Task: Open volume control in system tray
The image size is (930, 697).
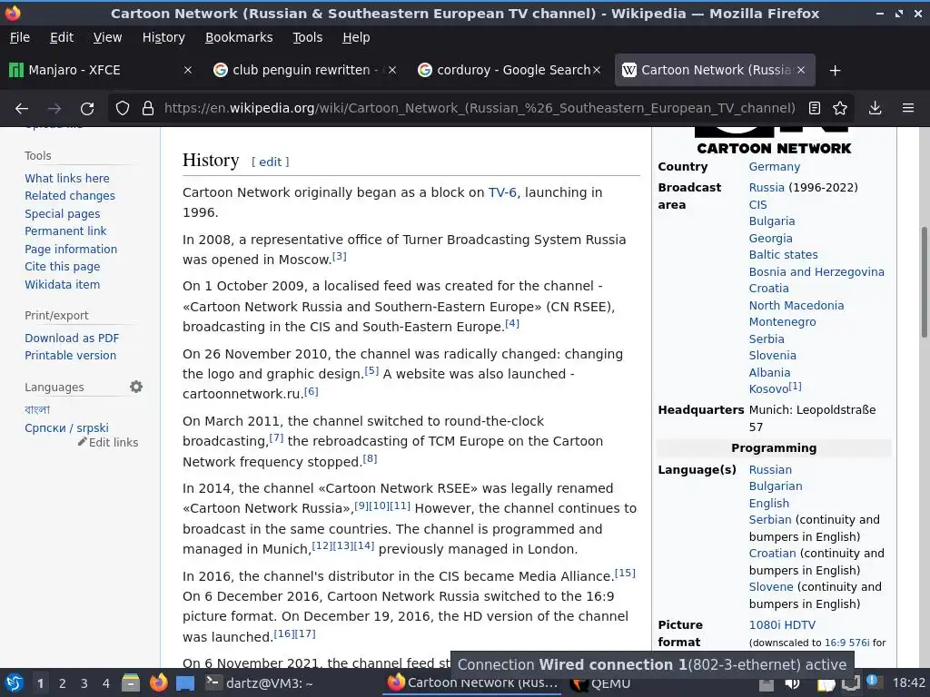Action: 792,683
